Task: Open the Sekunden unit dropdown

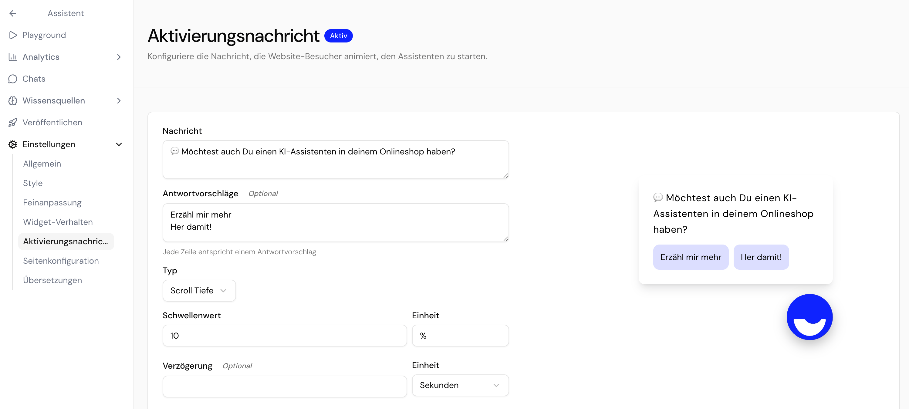Action: (460, 385)
